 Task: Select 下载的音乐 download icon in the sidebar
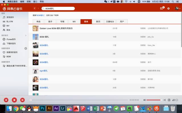tap(4, 44)
